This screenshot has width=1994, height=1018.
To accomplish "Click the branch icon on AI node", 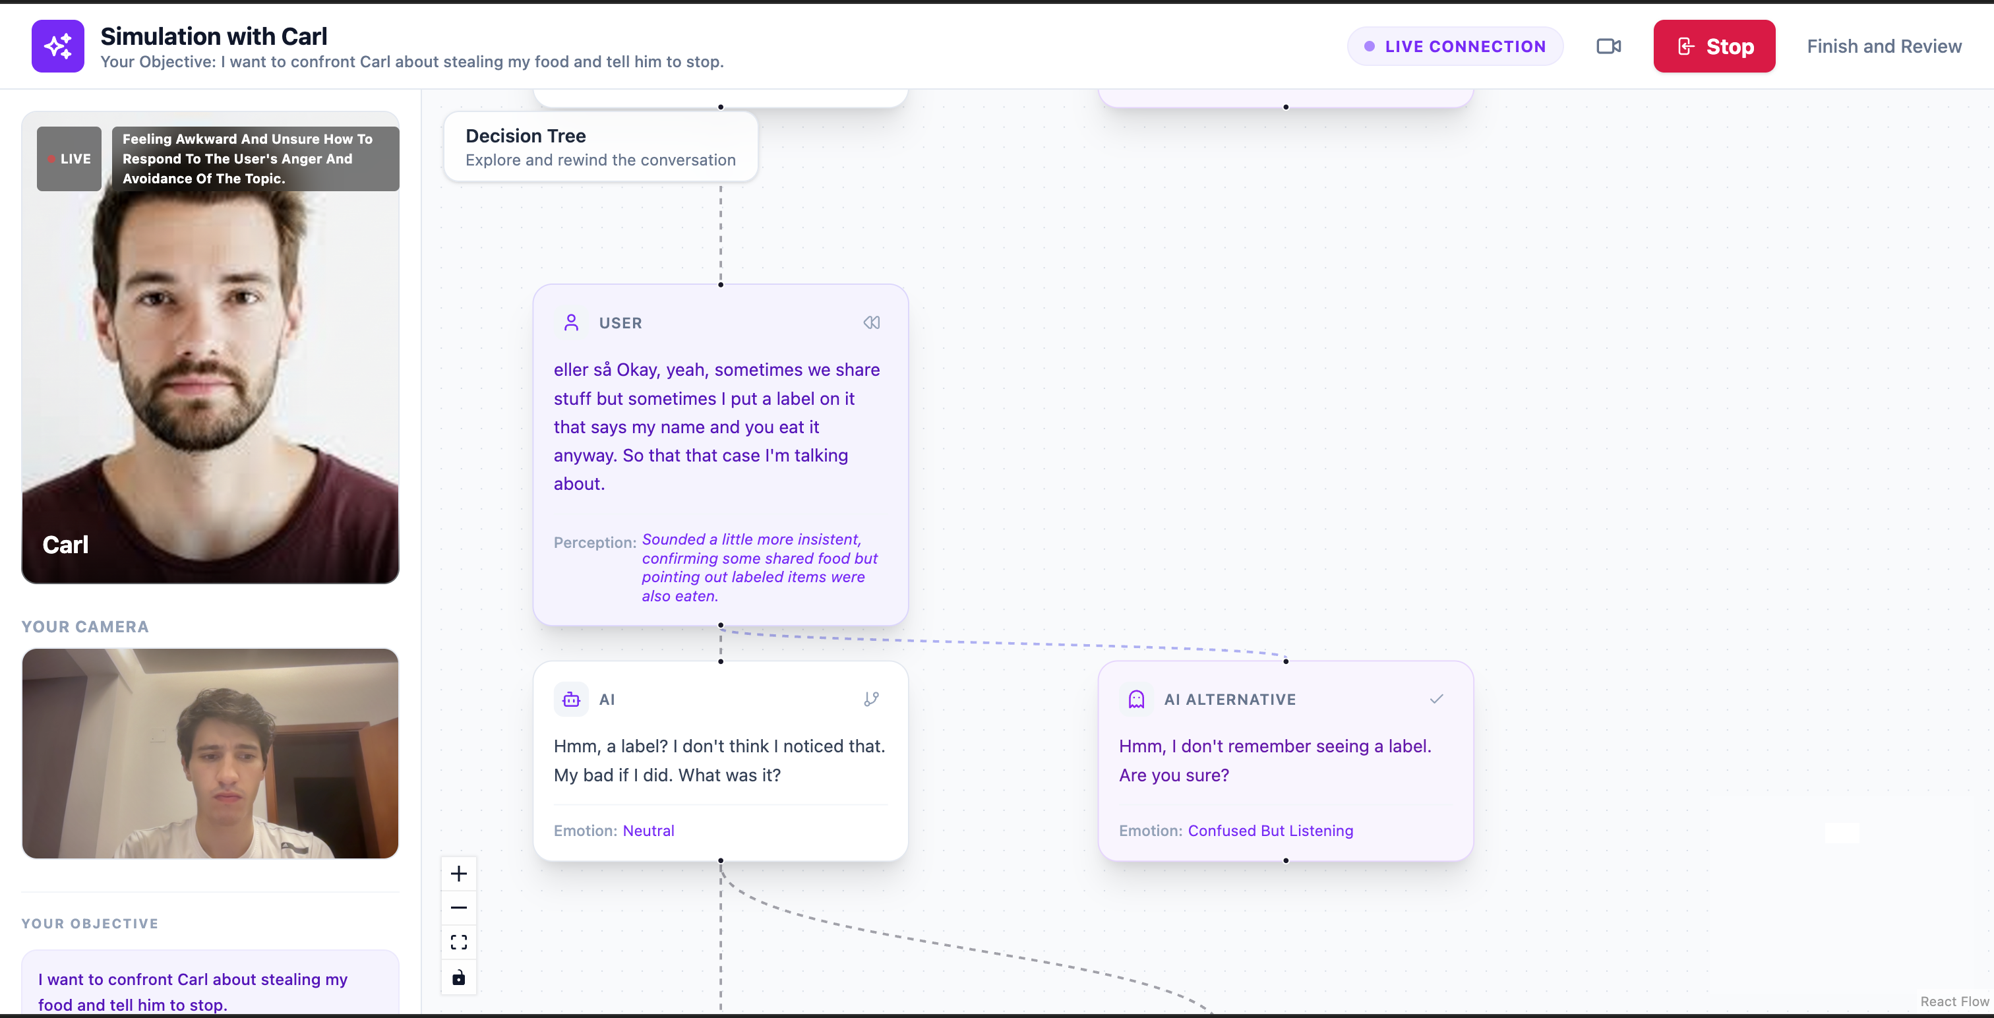I will [x=872, y=699].
